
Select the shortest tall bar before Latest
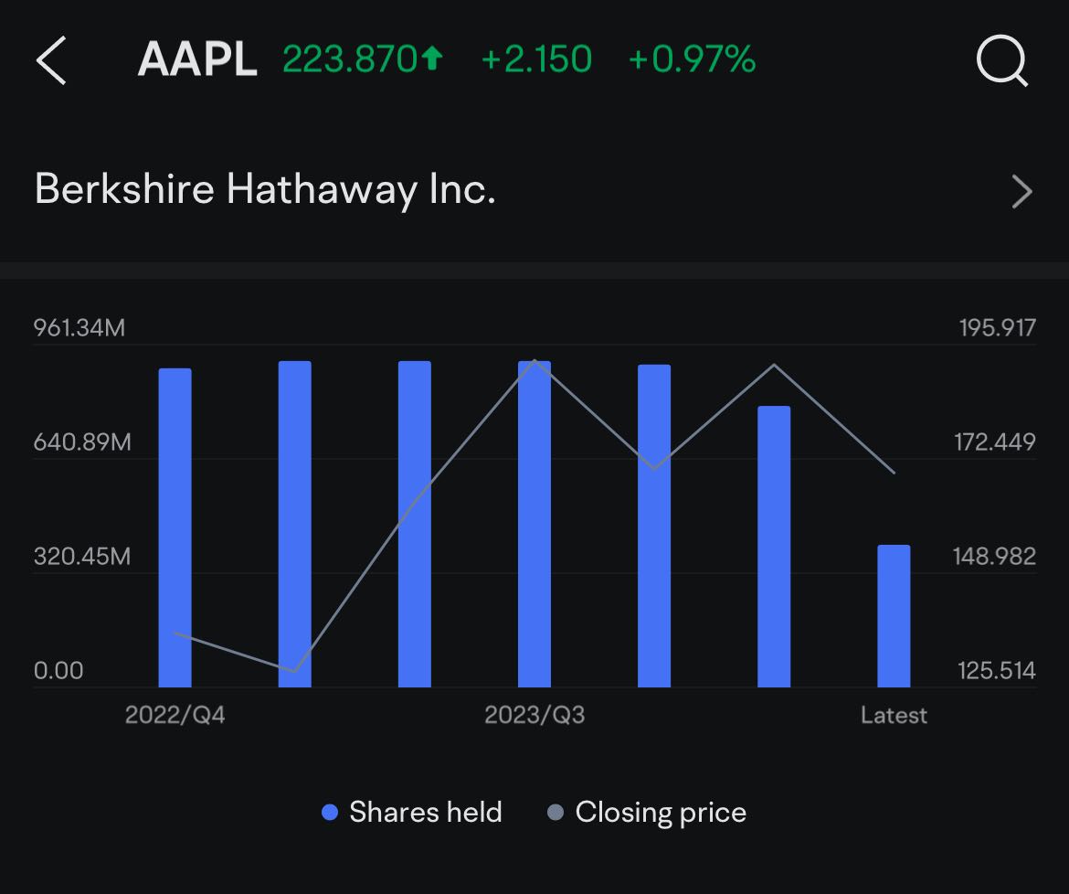(774, 547)
